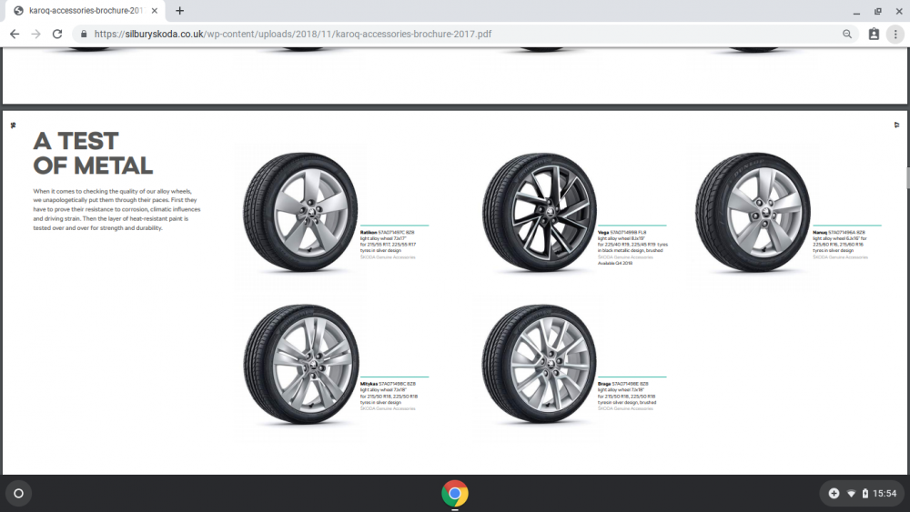The image size is (910, 512).
Task: Click the Wi-Fi status icon
Action: click(x=851, y=494)
